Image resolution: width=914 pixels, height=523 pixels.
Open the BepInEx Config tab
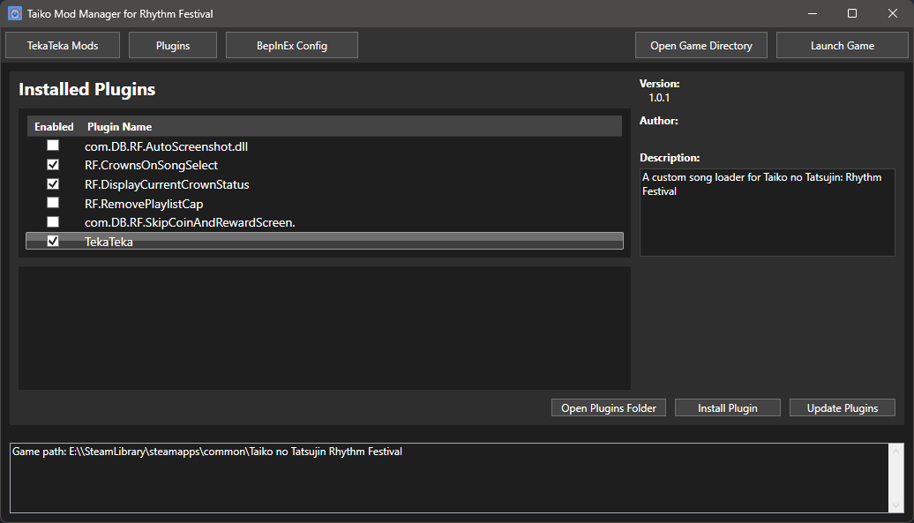coord(291,44)
